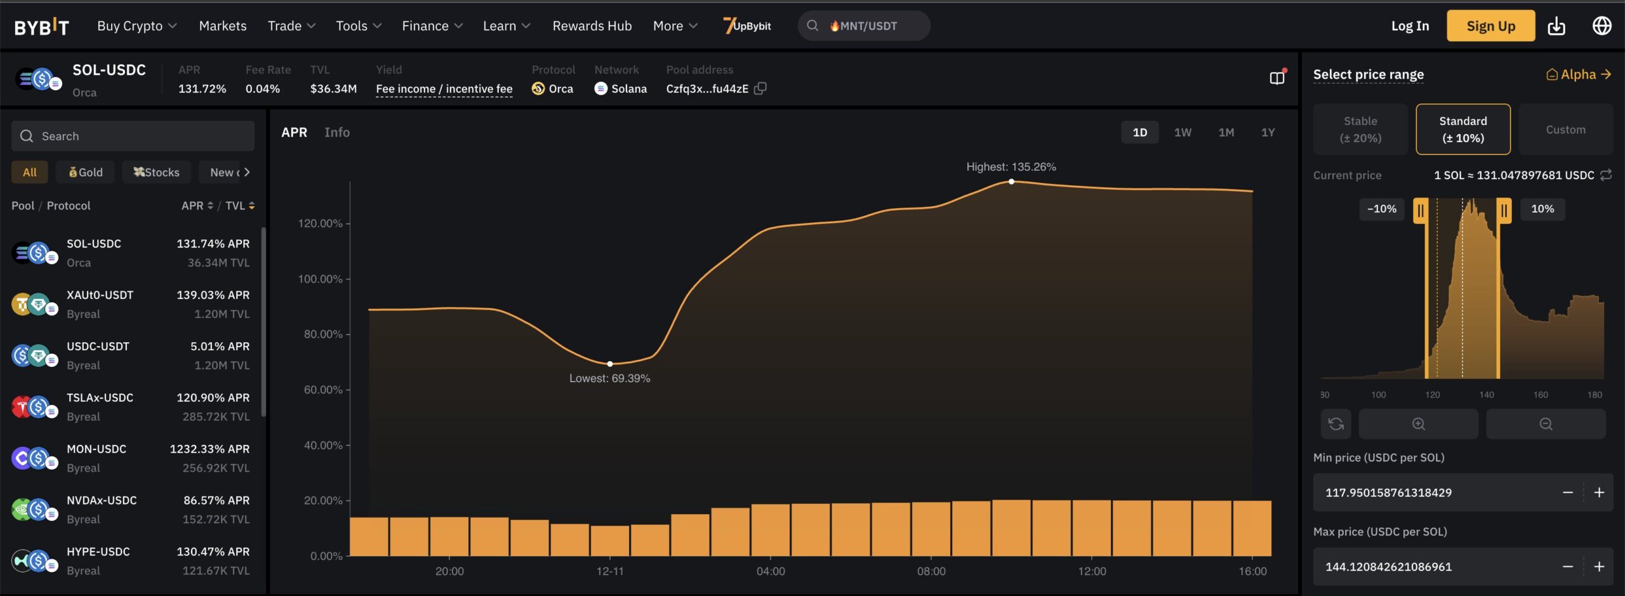
Task: Sort the pool list by APR
Action: [x=197, y=206]
